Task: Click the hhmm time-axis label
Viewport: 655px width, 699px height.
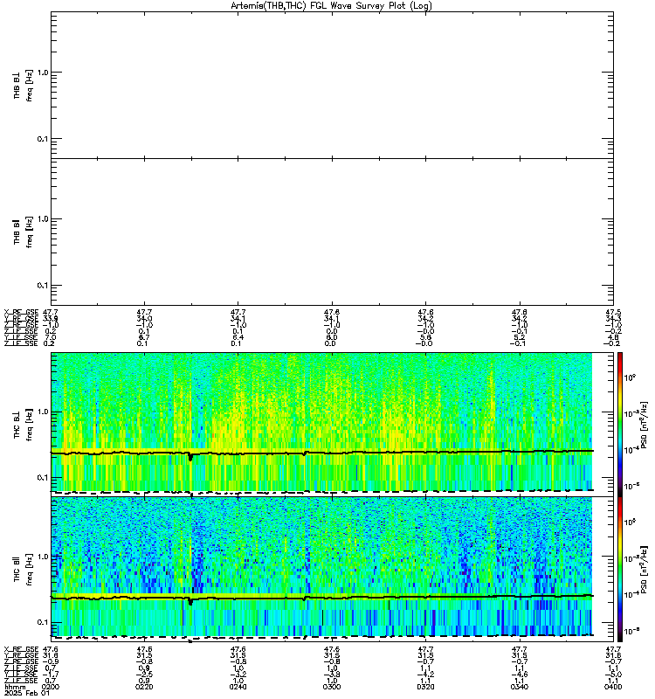Action: (x=15, y=687)
